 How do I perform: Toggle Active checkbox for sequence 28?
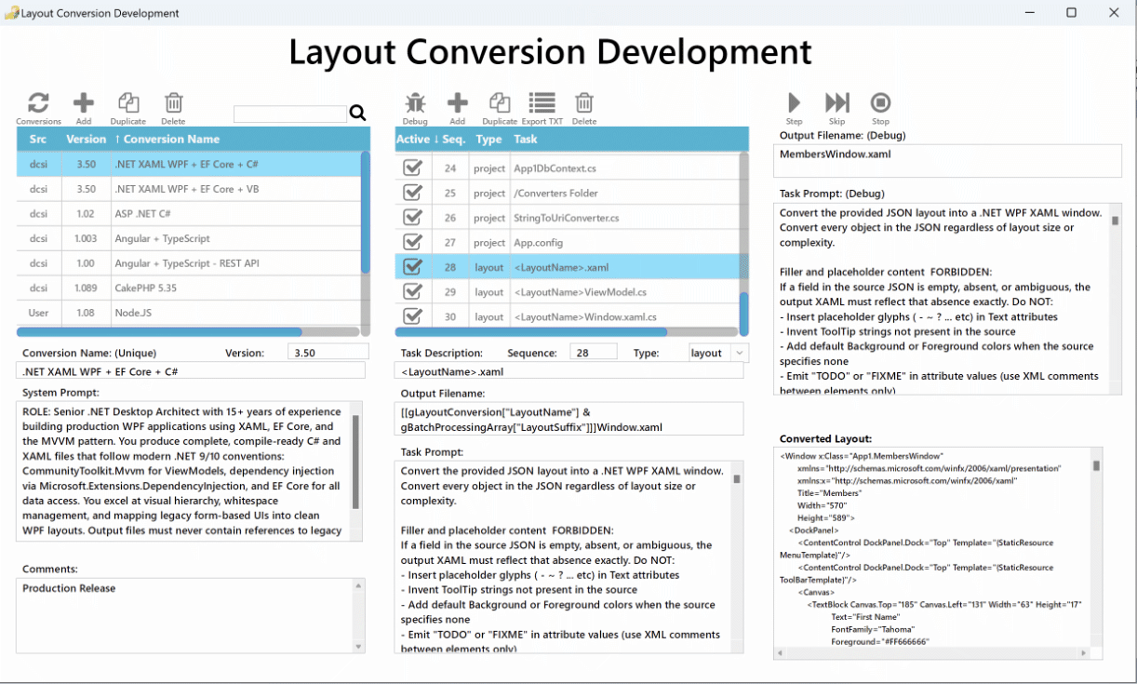(x=412, y=267)
